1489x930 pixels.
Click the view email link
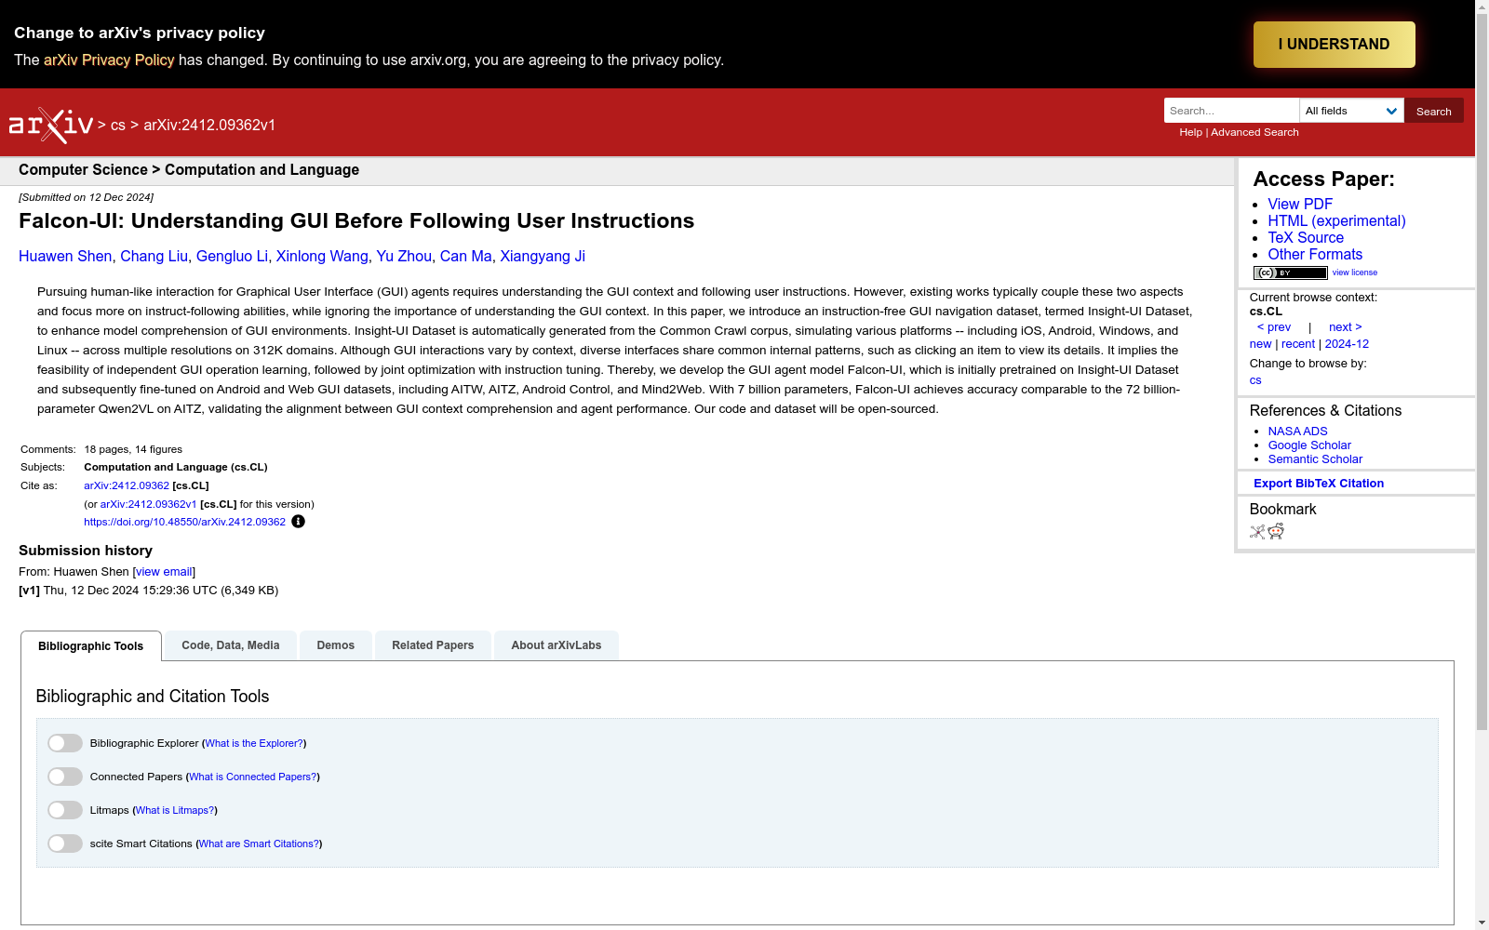[x=164, y=572]
